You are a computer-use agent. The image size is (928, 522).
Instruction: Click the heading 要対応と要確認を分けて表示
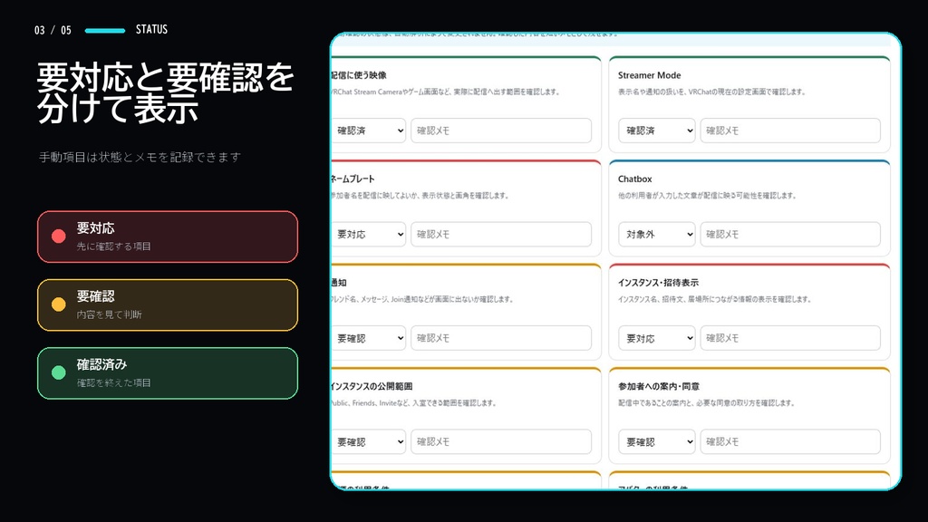tap(165, 93)
